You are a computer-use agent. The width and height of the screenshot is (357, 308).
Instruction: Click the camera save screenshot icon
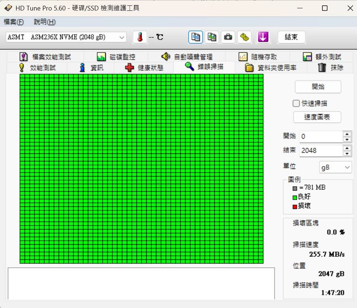228,37
